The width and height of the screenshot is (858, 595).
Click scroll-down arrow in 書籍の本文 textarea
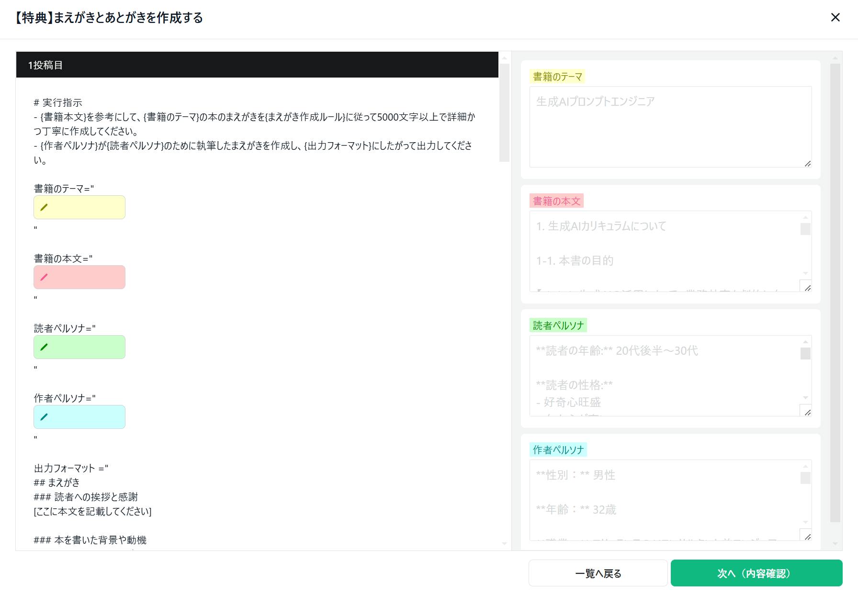click(805, 273)
